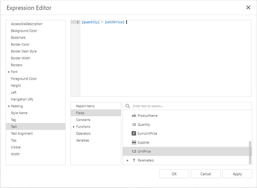The height and width of the screenshot is (188, 257).
Task: Select the Operators category
Action: click(x=82, y=133)
